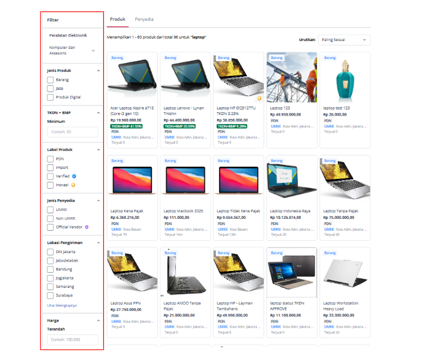Open Laptop Lenovo - Lynan Tmbhn product image
Screen dimensions: 421x358
[185, 77]
